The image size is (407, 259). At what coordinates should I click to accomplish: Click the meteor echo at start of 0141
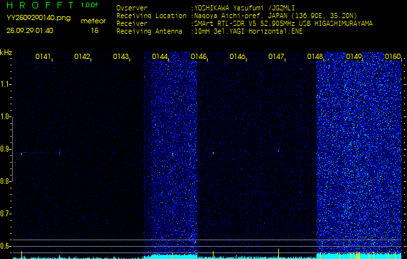(22, 153)
